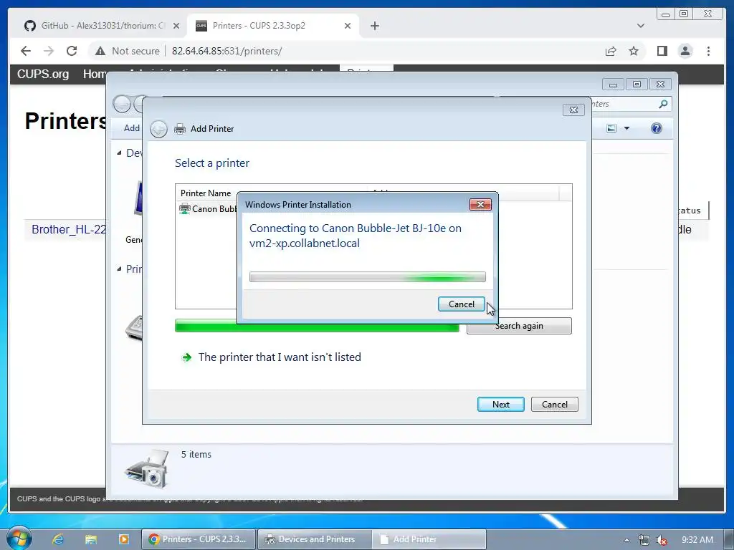734x550 pixels.
Task: Collapse the Devices group expander
Action: pos(119,153)
